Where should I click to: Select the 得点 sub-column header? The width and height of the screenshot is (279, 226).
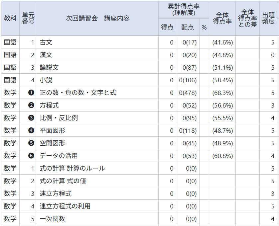(x=167, y=28)
